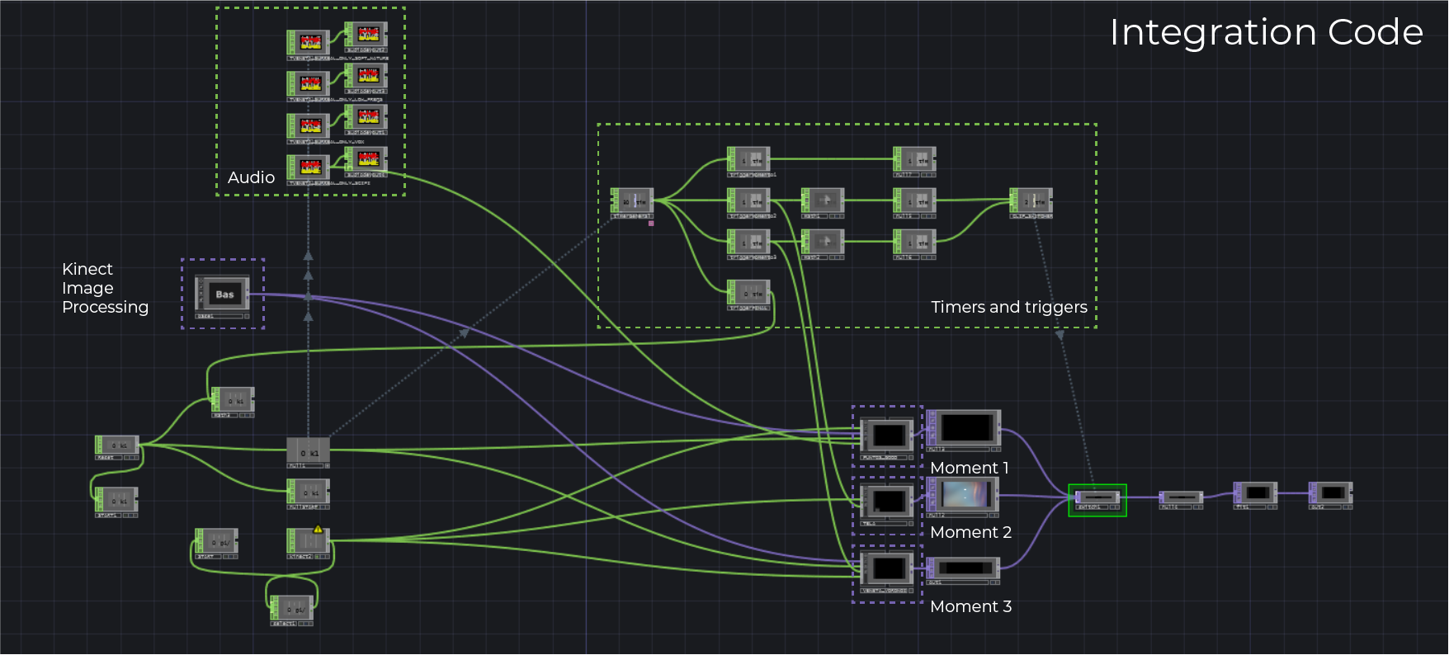Select the Moment 2 container node
Viewport: 1449px width, 655px height.
coord(887,501)
